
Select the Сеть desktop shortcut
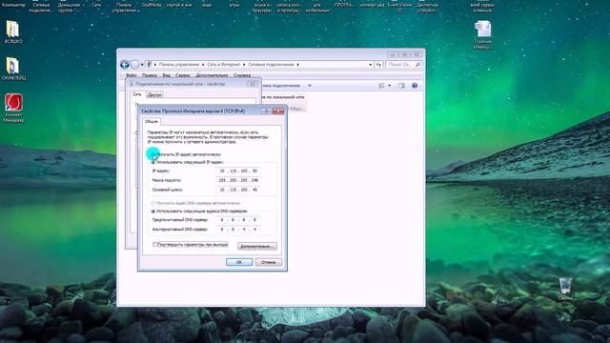click(96, 5)
